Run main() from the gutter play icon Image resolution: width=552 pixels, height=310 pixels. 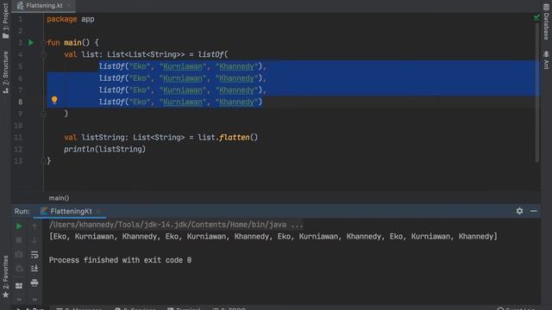pyautogui.click(x=31, y=42)
